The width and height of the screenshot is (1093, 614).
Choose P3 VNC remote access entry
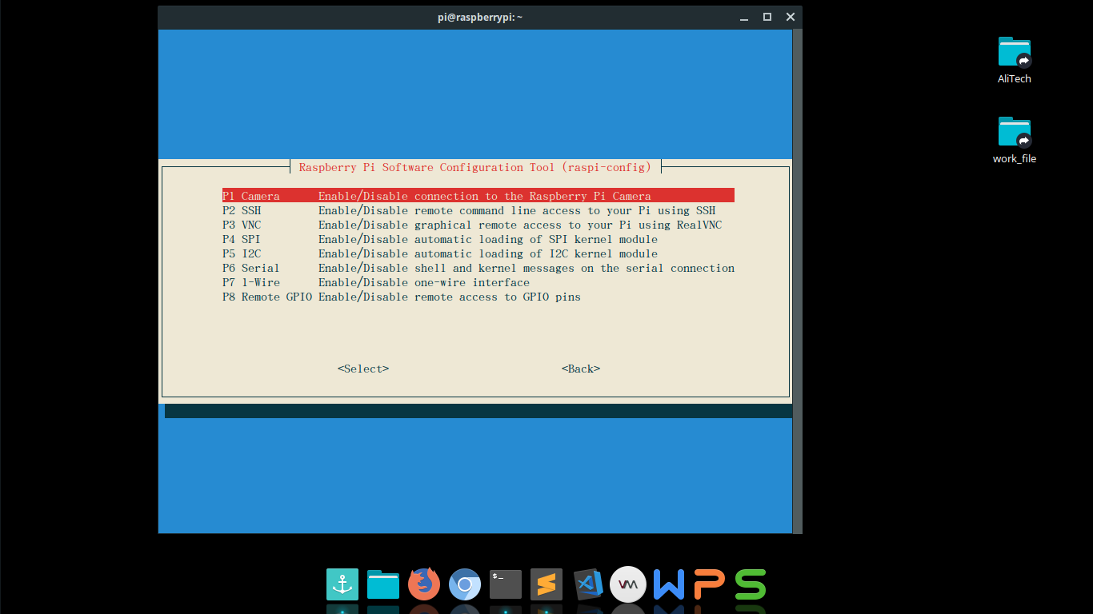(472, 225)
